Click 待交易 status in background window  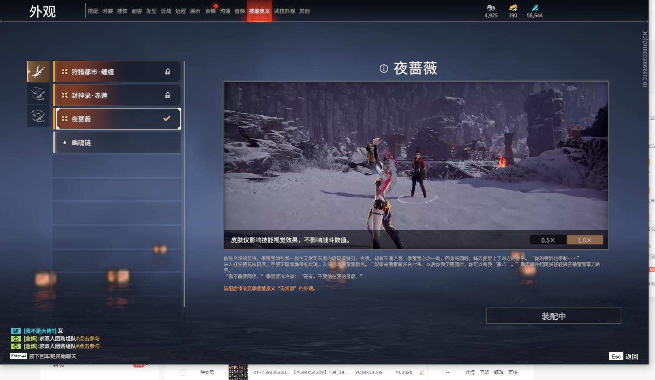pos(207,372)
